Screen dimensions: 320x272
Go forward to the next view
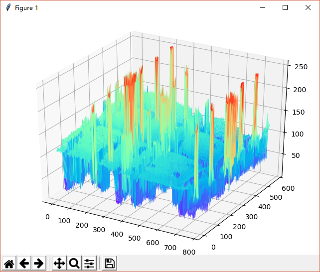[x=39, y=263]
